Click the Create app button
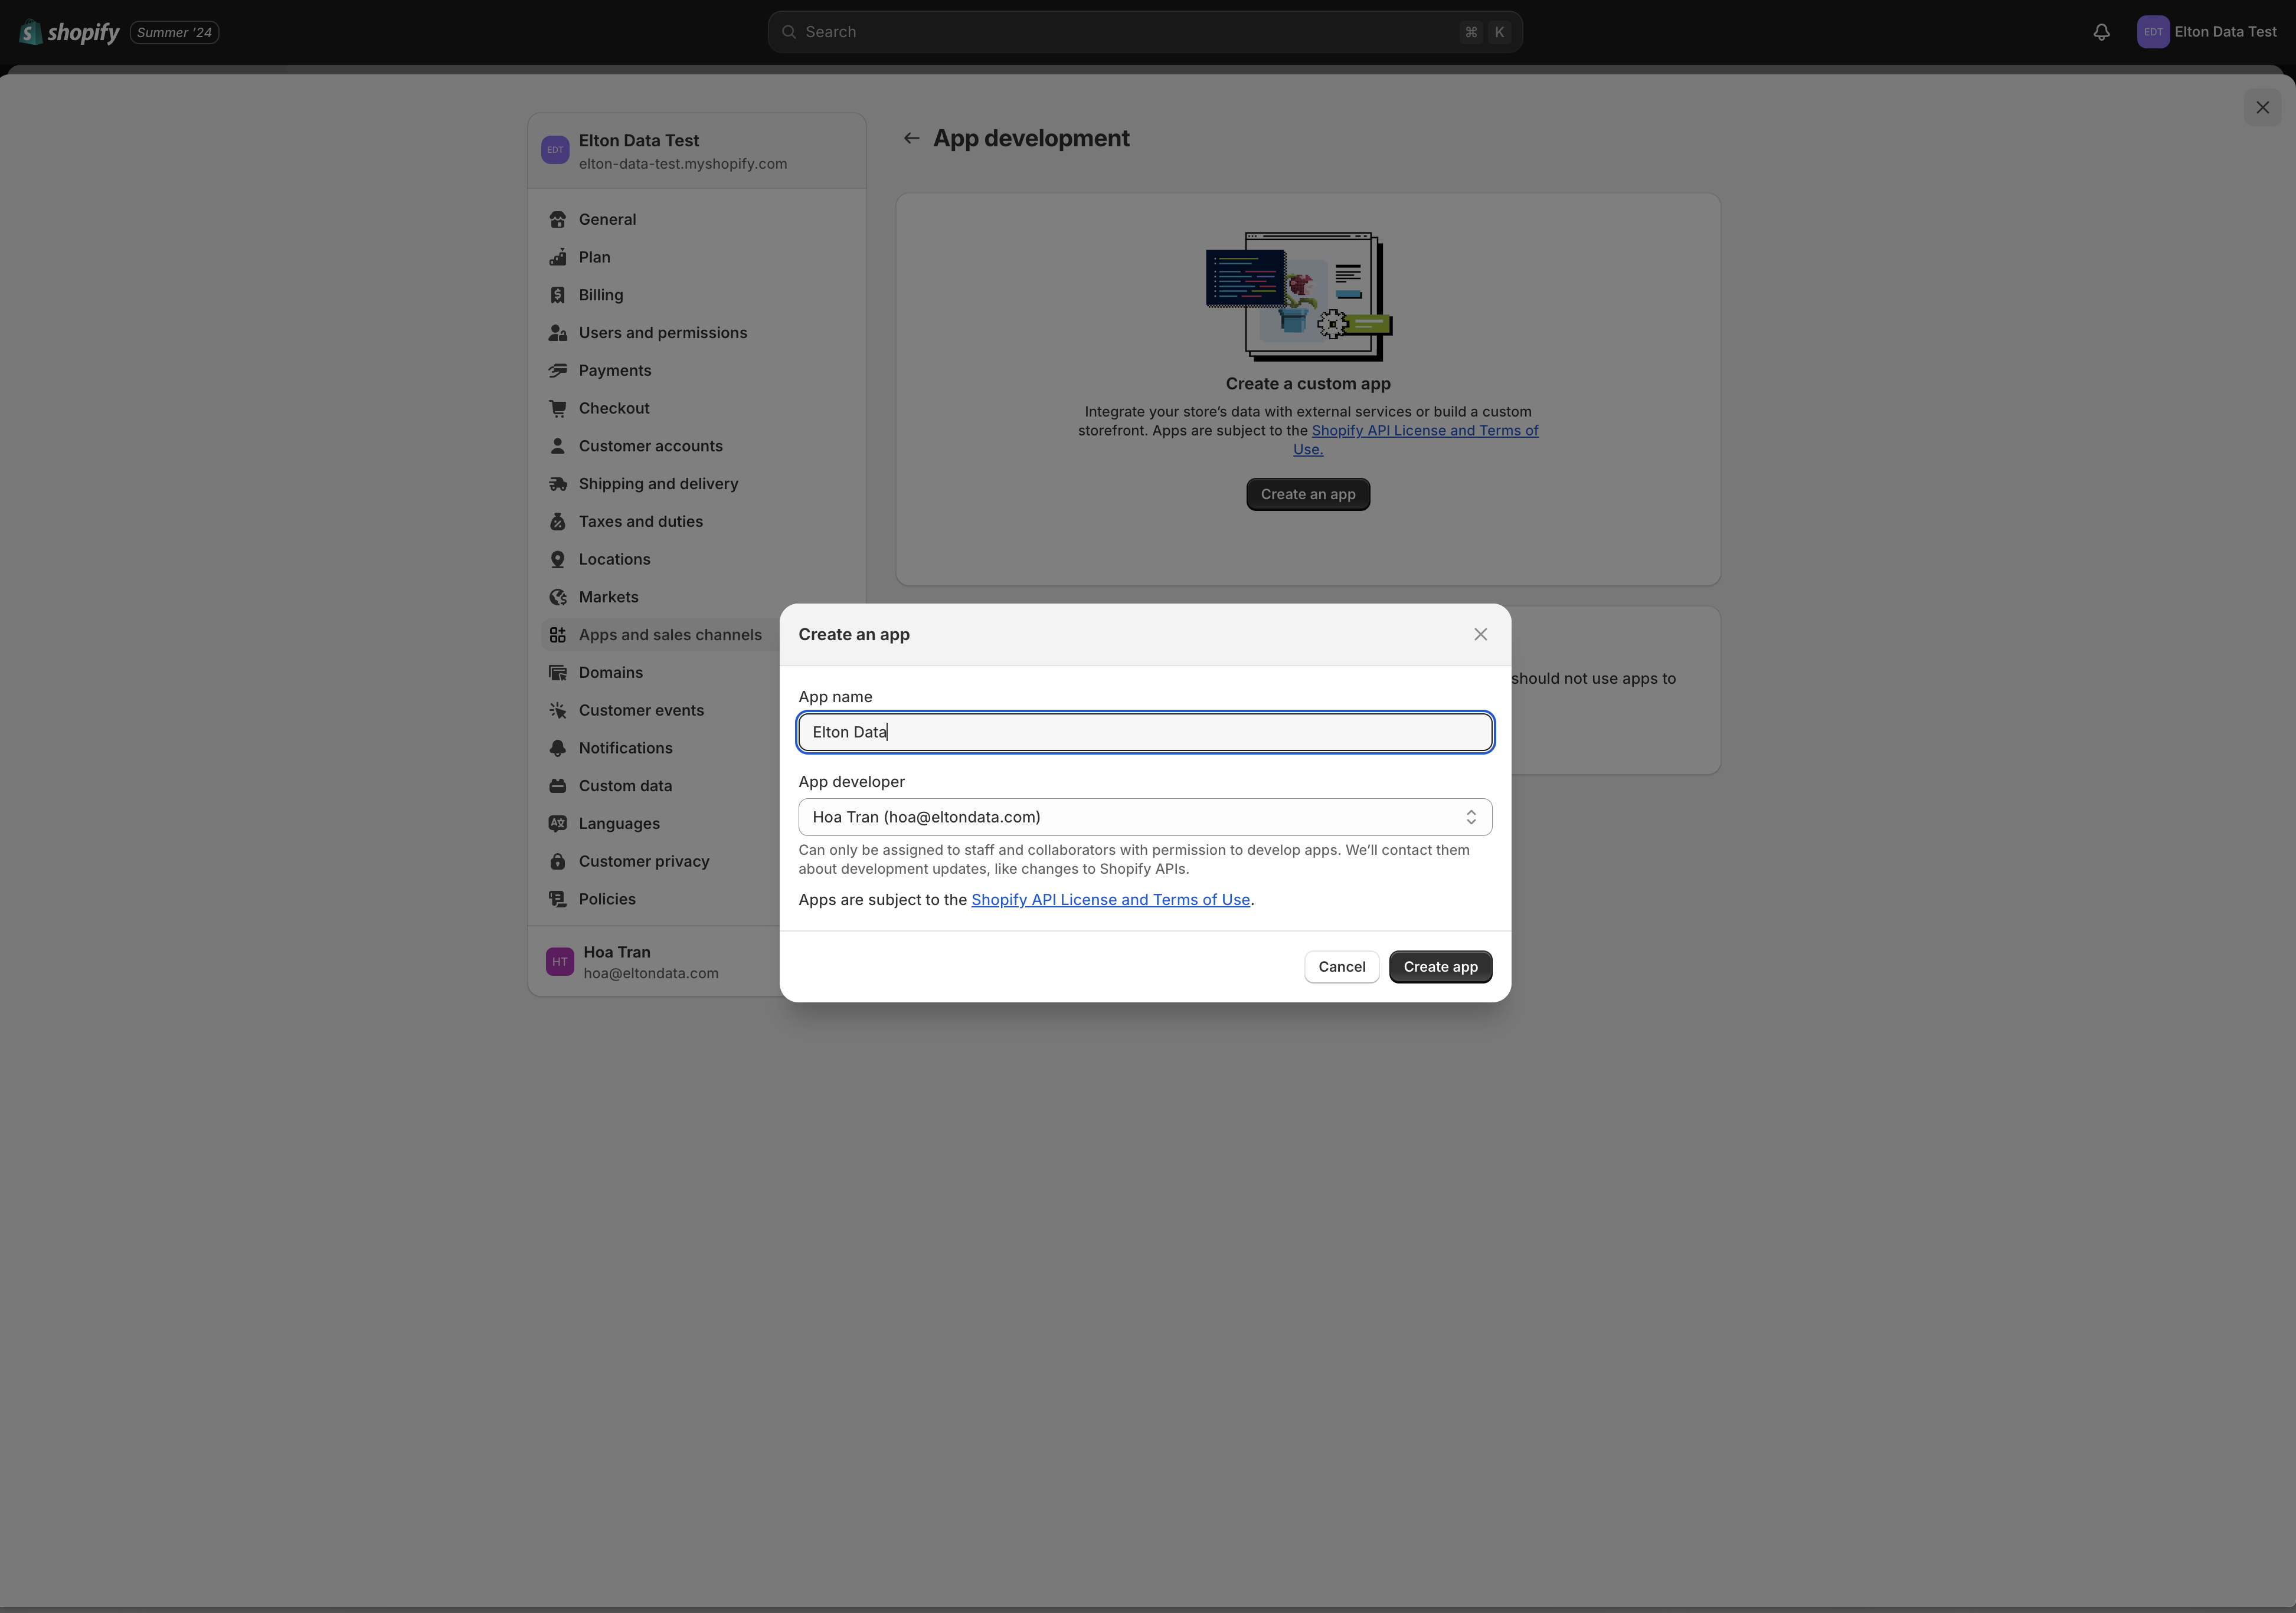The height and width of the screenshot is (1613, 2296). click(x=1440, y=966)
